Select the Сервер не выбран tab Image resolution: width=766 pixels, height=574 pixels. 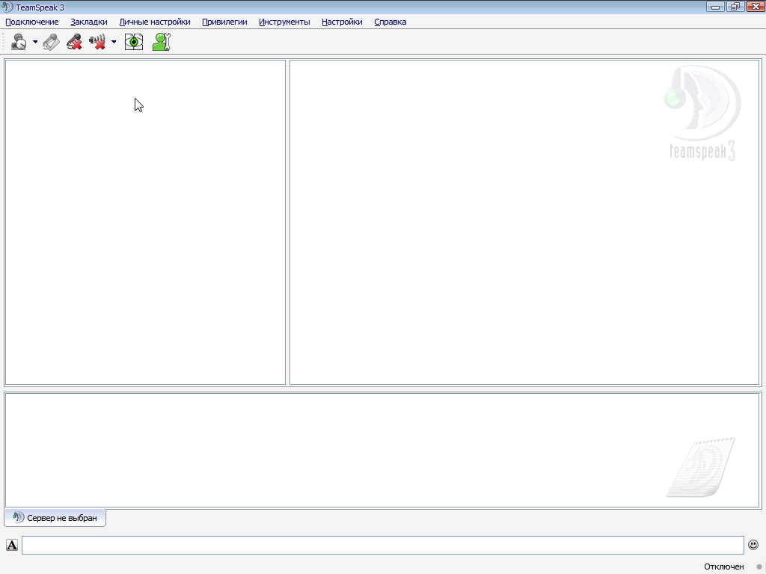tap(55, 518)
